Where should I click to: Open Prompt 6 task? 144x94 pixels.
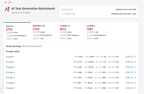pos(10,83)
